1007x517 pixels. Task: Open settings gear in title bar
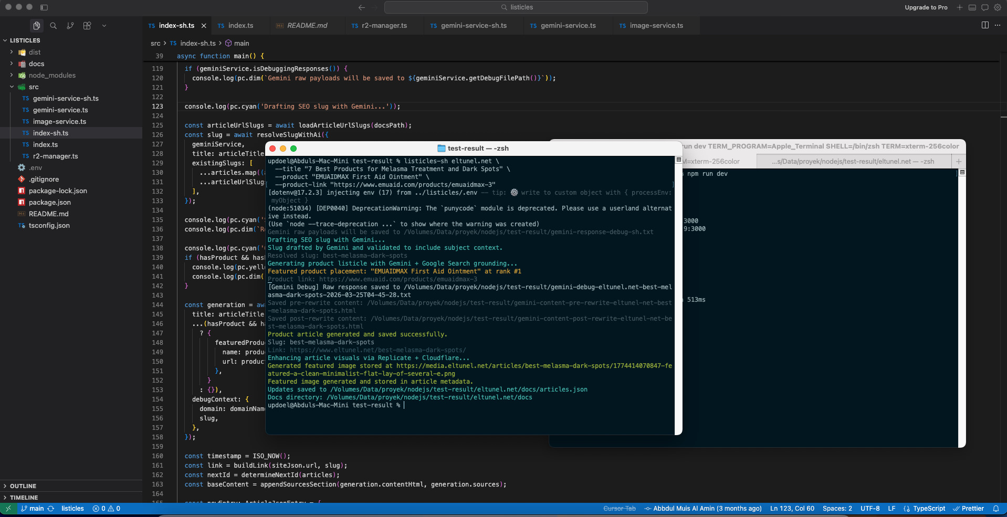coord(997,7)
